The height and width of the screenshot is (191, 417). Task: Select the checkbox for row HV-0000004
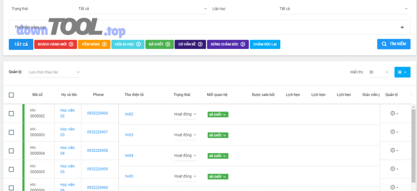coord(12,151)
